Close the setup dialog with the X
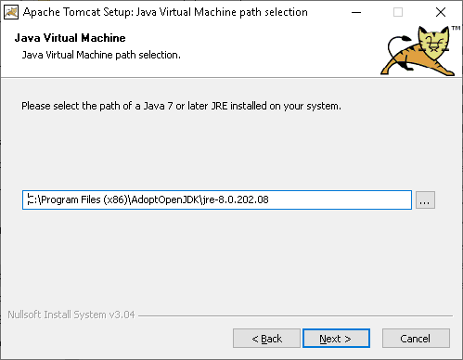 (441, 12)
